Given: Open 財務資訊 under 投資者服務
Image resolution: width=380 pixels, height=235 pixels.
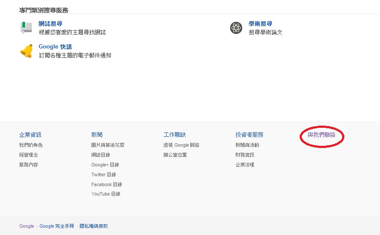Looking at the screenshot, I should pyautogui.click(x=245, y=155).
